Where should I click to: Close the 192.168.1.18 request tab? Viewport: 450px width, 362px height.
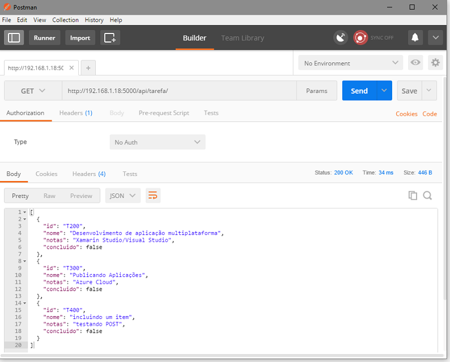coord(71,68)
